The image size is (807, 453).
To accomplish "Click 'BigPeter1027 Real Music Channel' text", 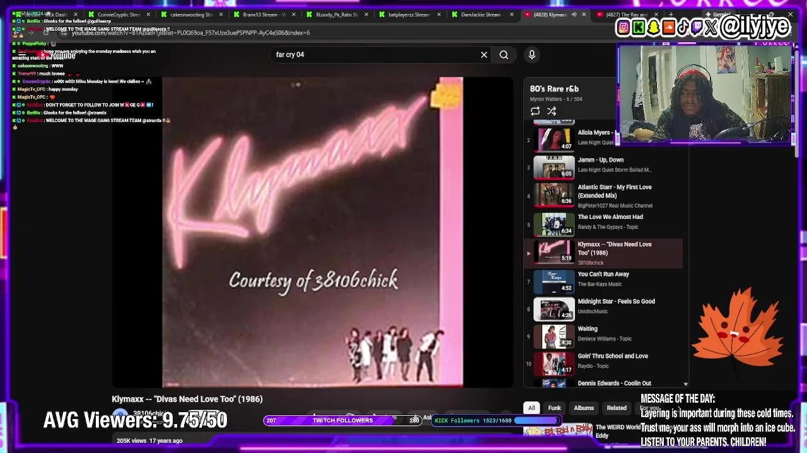I will pos(615,206).
